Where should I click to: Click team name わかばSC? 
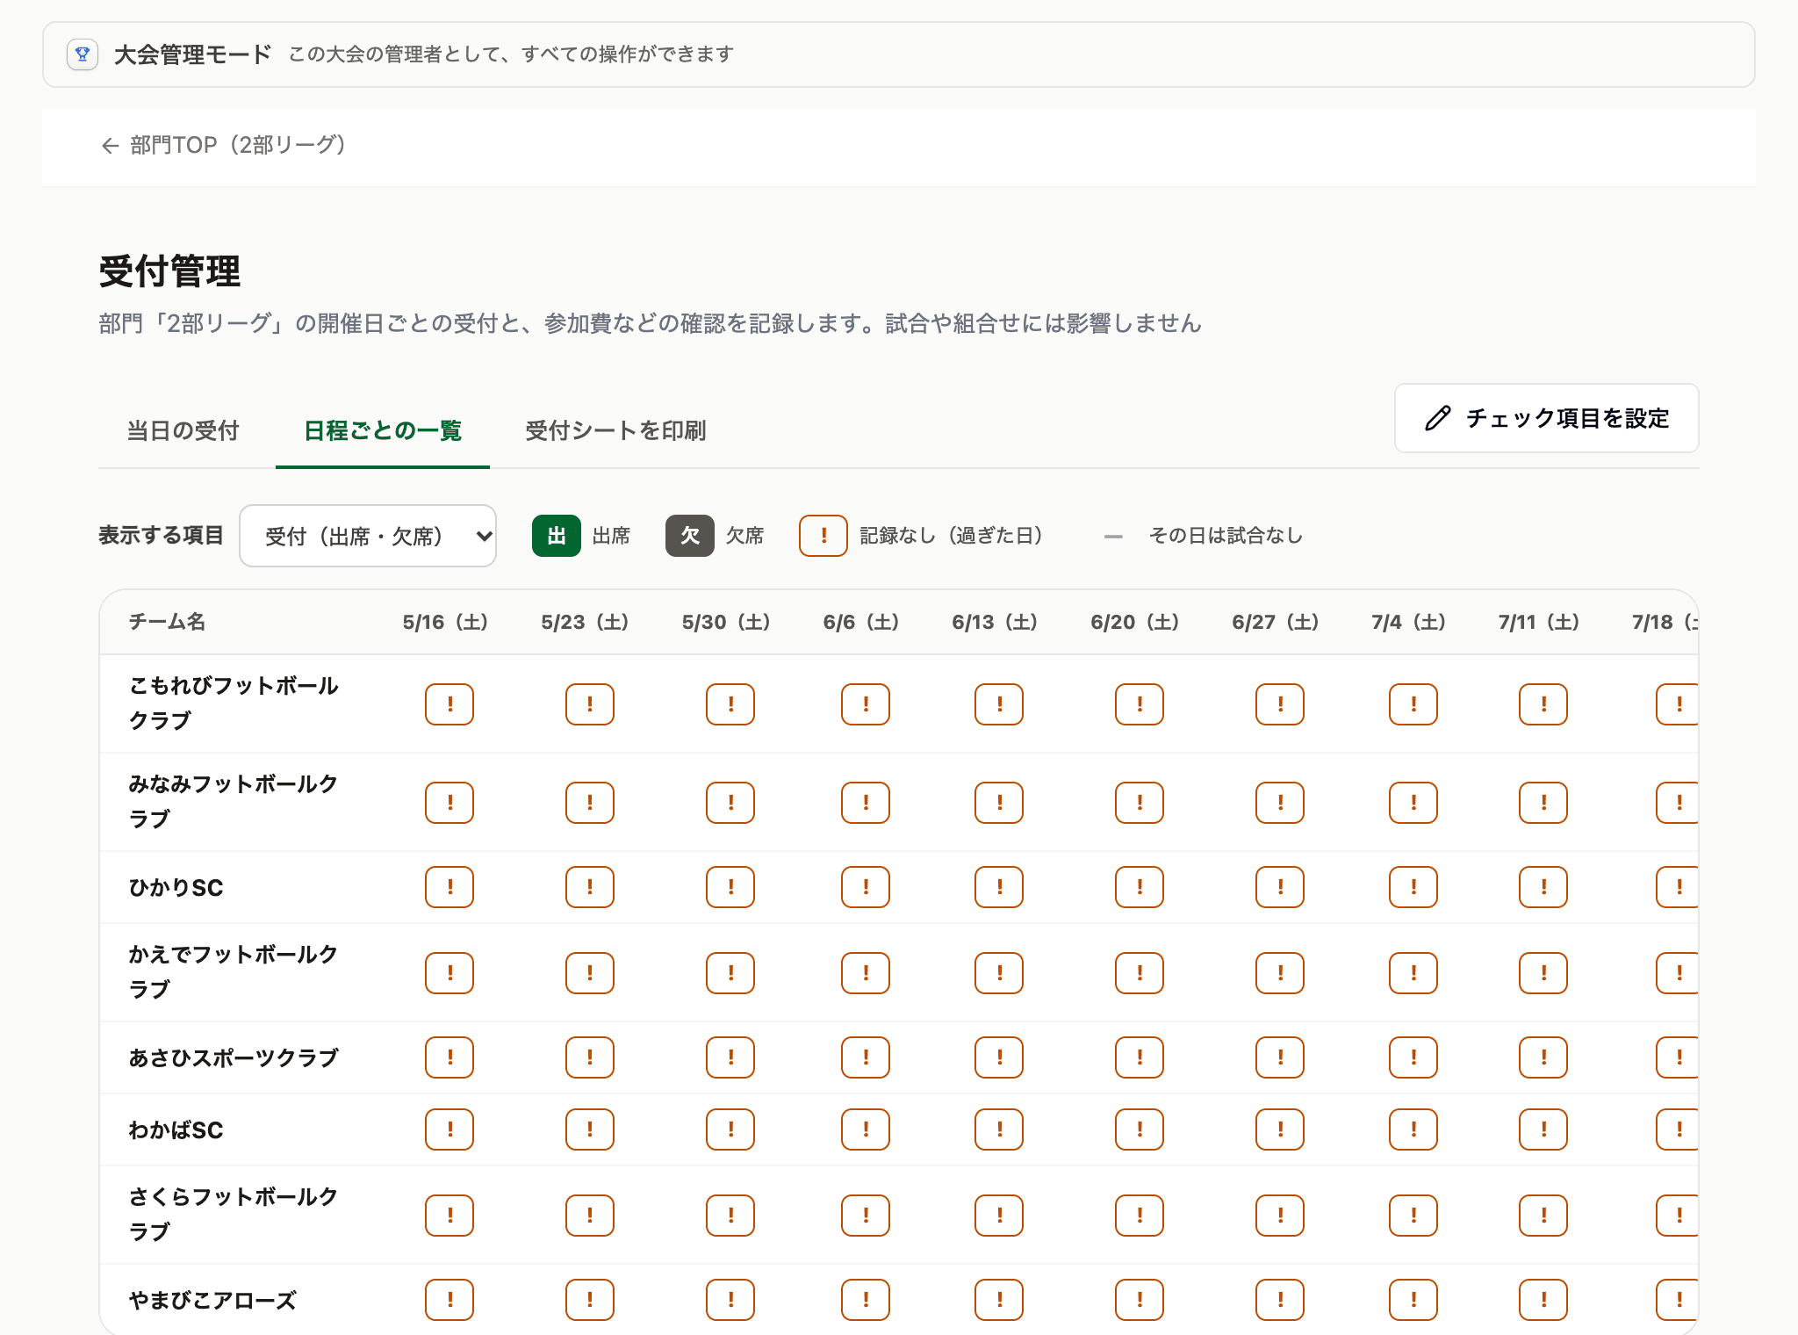[x=176, y=1130]
